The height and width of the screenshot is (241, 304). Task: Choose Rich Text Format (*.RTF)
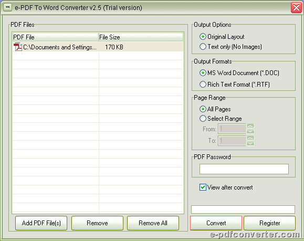(203, 85)
